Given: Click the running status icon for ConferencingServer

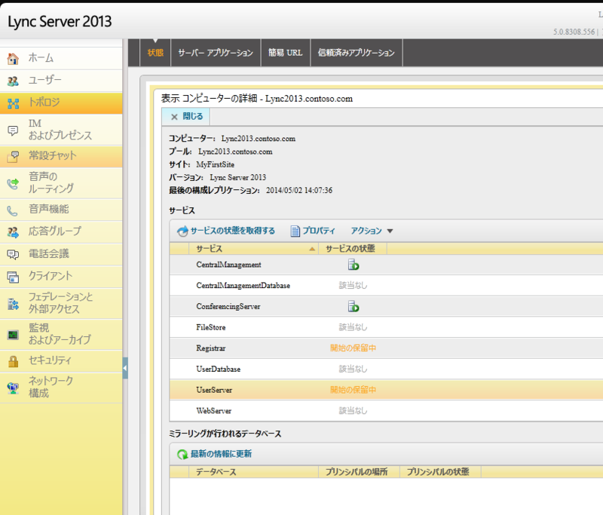Looking at the screenshot, I should tap(354, 307).
